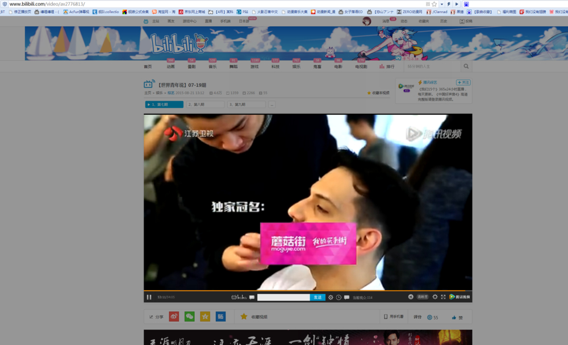This screenshot has width=568, height=345.
Task: Open the AcFun弹幕视 bookmark
Action: (x=76, y=12)
